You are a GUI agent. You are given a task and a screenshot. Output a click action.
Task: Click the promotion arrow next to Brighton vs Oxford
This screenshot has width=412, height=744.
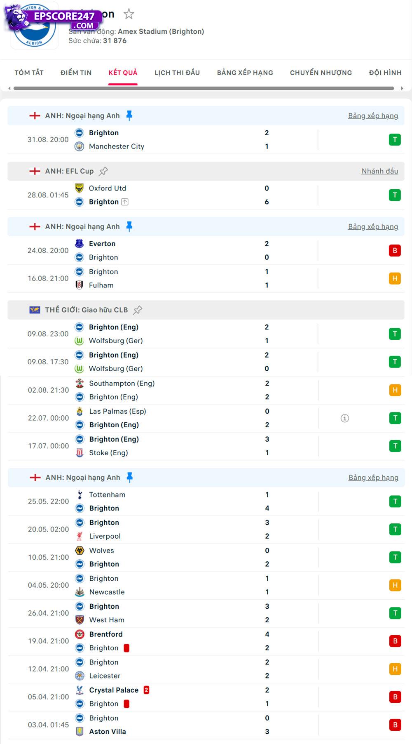[x=125, y=202]
